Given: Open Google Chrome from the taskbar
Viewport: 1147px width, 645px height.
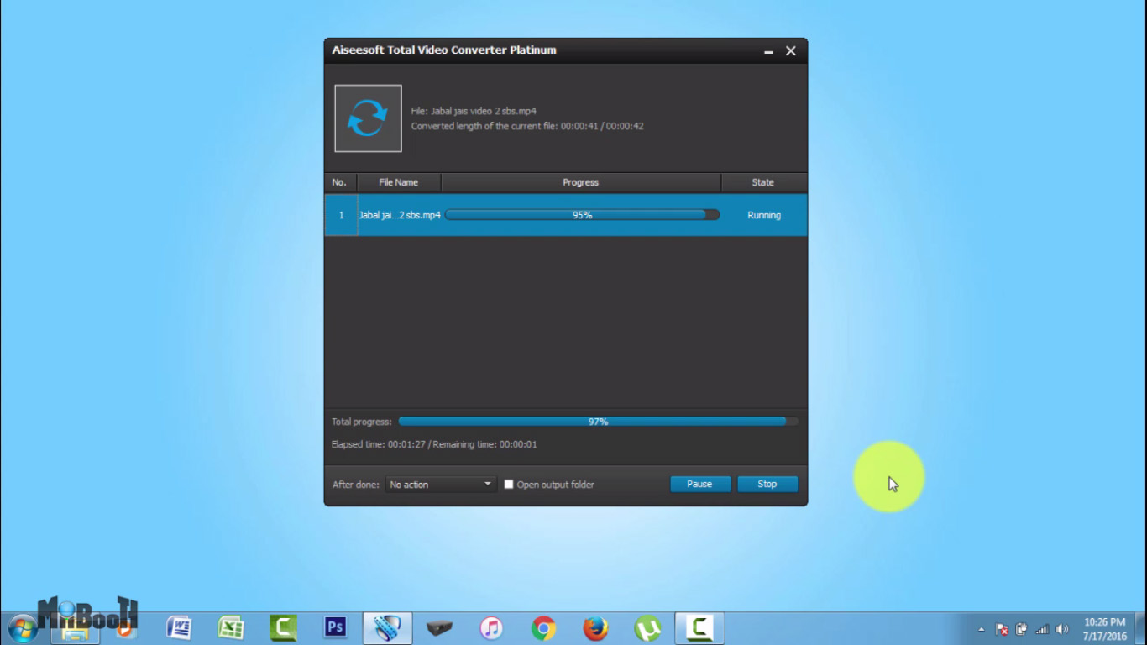Looking at the screenshot, I should tap(543, 628).
